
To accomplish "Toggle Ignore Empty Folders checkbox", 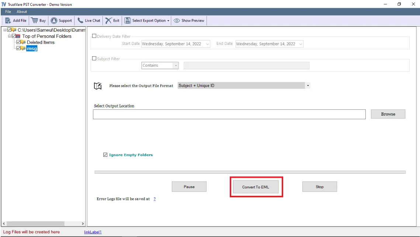I will click(x=105, y=155).
